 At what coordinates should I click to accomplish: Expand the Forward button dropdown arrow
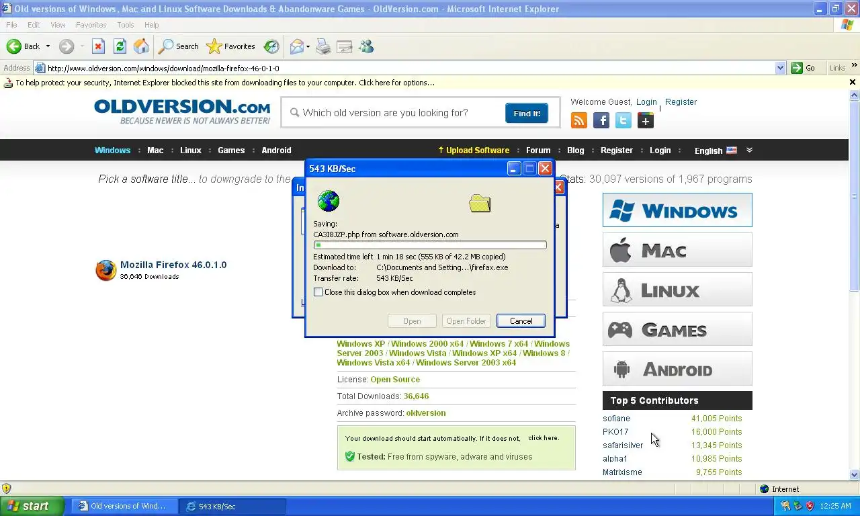pos(82,46)
